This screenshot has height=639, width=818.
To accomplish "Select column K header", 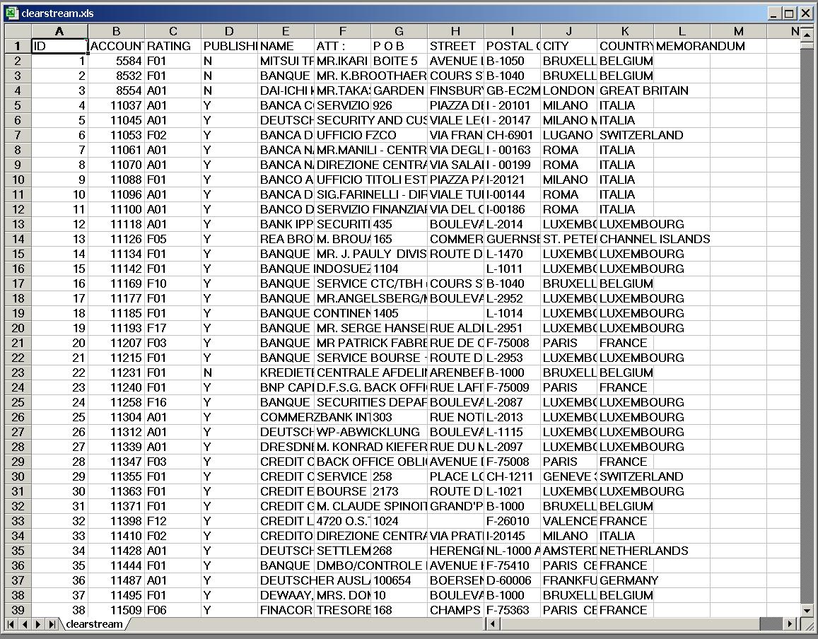I will (625, 31).
